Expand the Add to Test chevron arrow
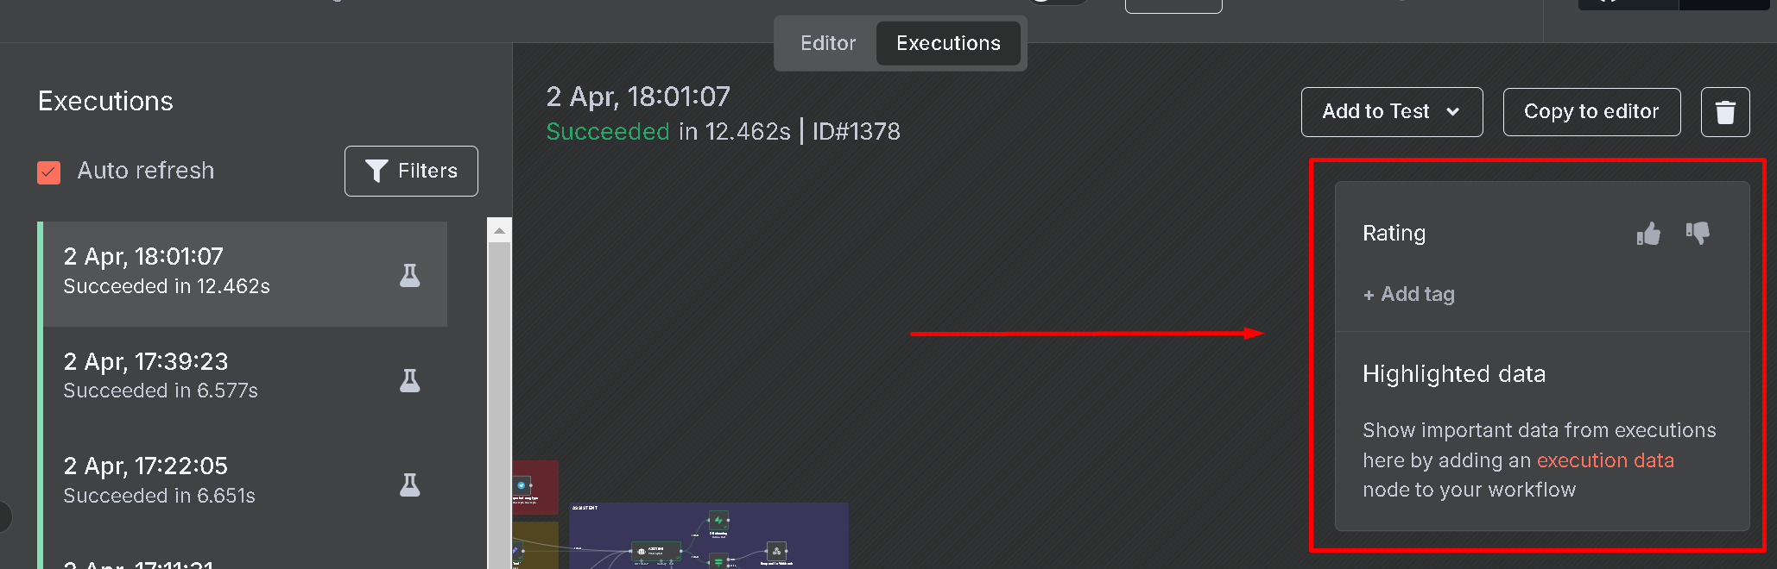The height and width of the screenshot is (569, 1777). 1453,112
